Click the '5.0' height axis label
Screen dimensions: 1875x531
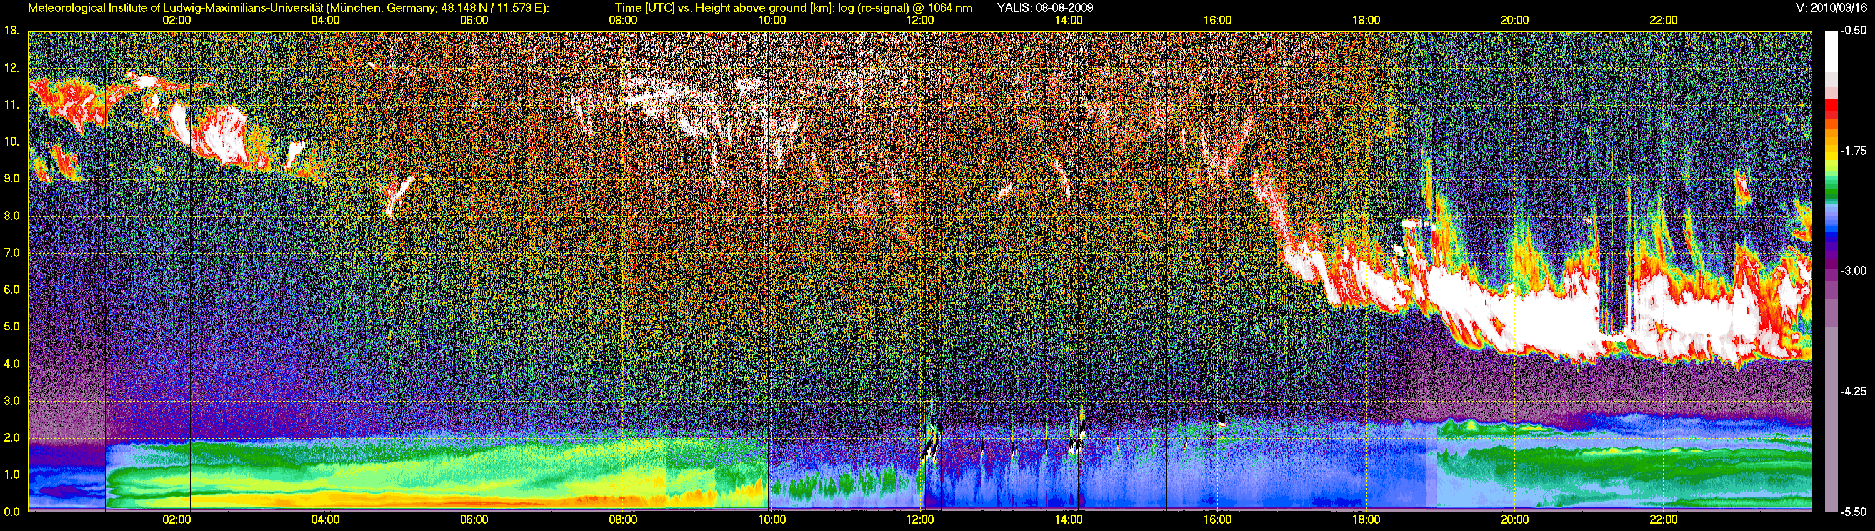click(12, 327)
